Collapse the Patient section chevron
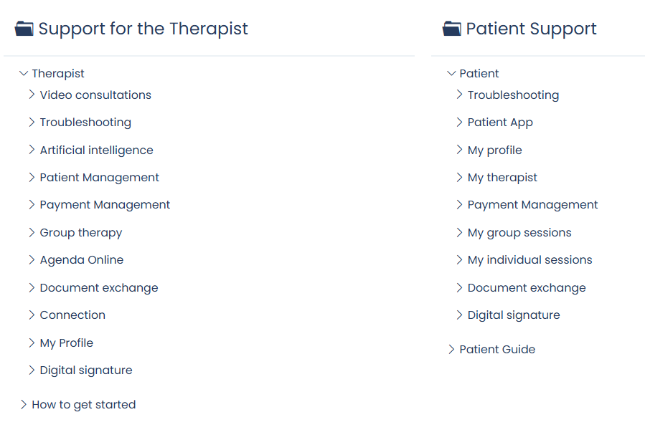This screenshot has width=645, height=445. pyautogui.click(x=451, y=74)
